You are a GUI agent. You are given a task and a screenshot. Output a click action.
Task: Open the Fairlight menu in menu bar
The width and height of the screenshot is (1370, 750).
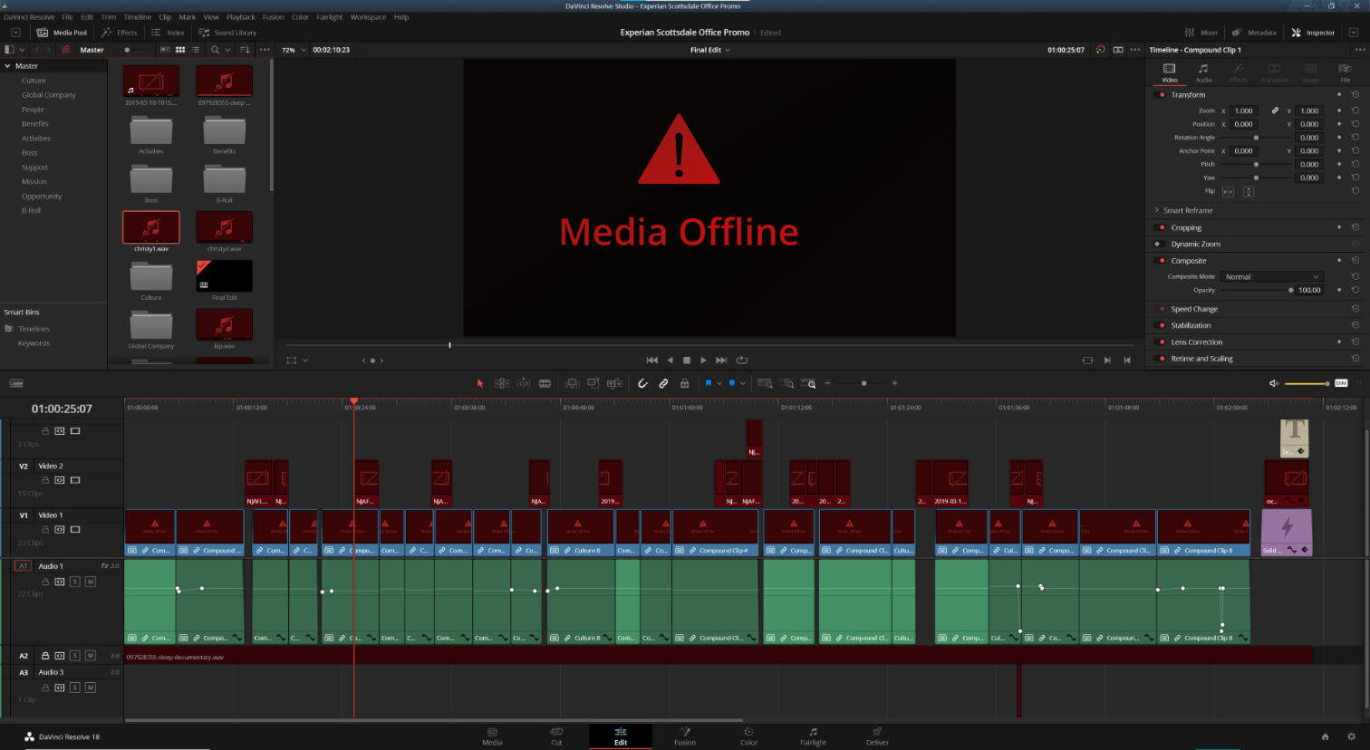click(x=330, y=17)
